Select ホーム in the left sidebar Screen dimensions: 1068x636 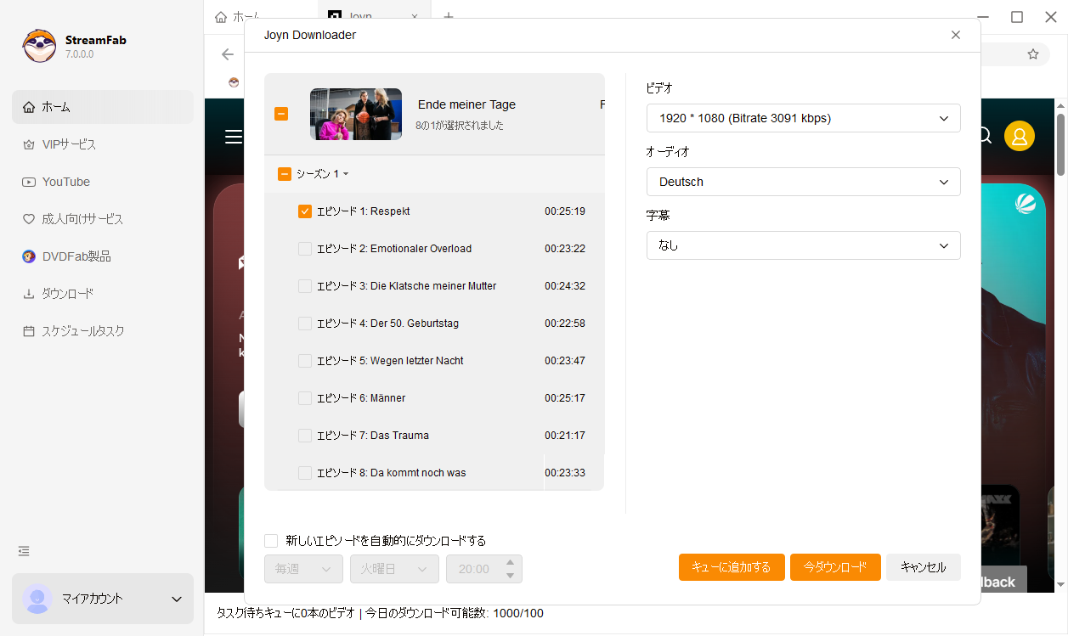(56, 107)
